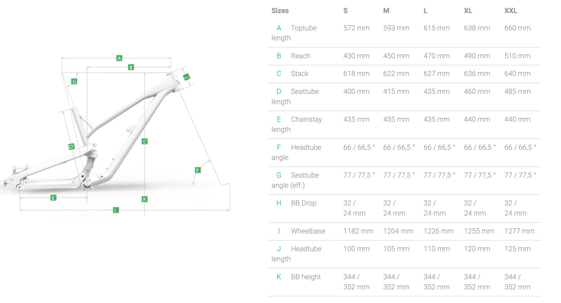This screenshot has width=561, height=303.
Task: Select the green G seat angle marker
Action: [x=74, y=81]
